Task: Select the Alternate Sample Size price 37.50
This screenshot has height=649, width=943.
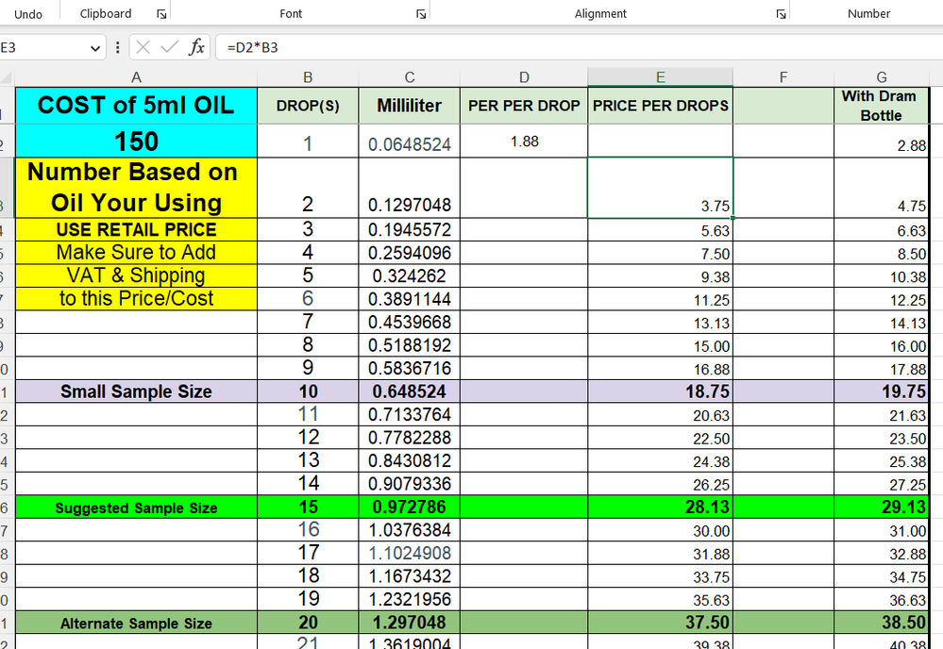Action: 660,623
